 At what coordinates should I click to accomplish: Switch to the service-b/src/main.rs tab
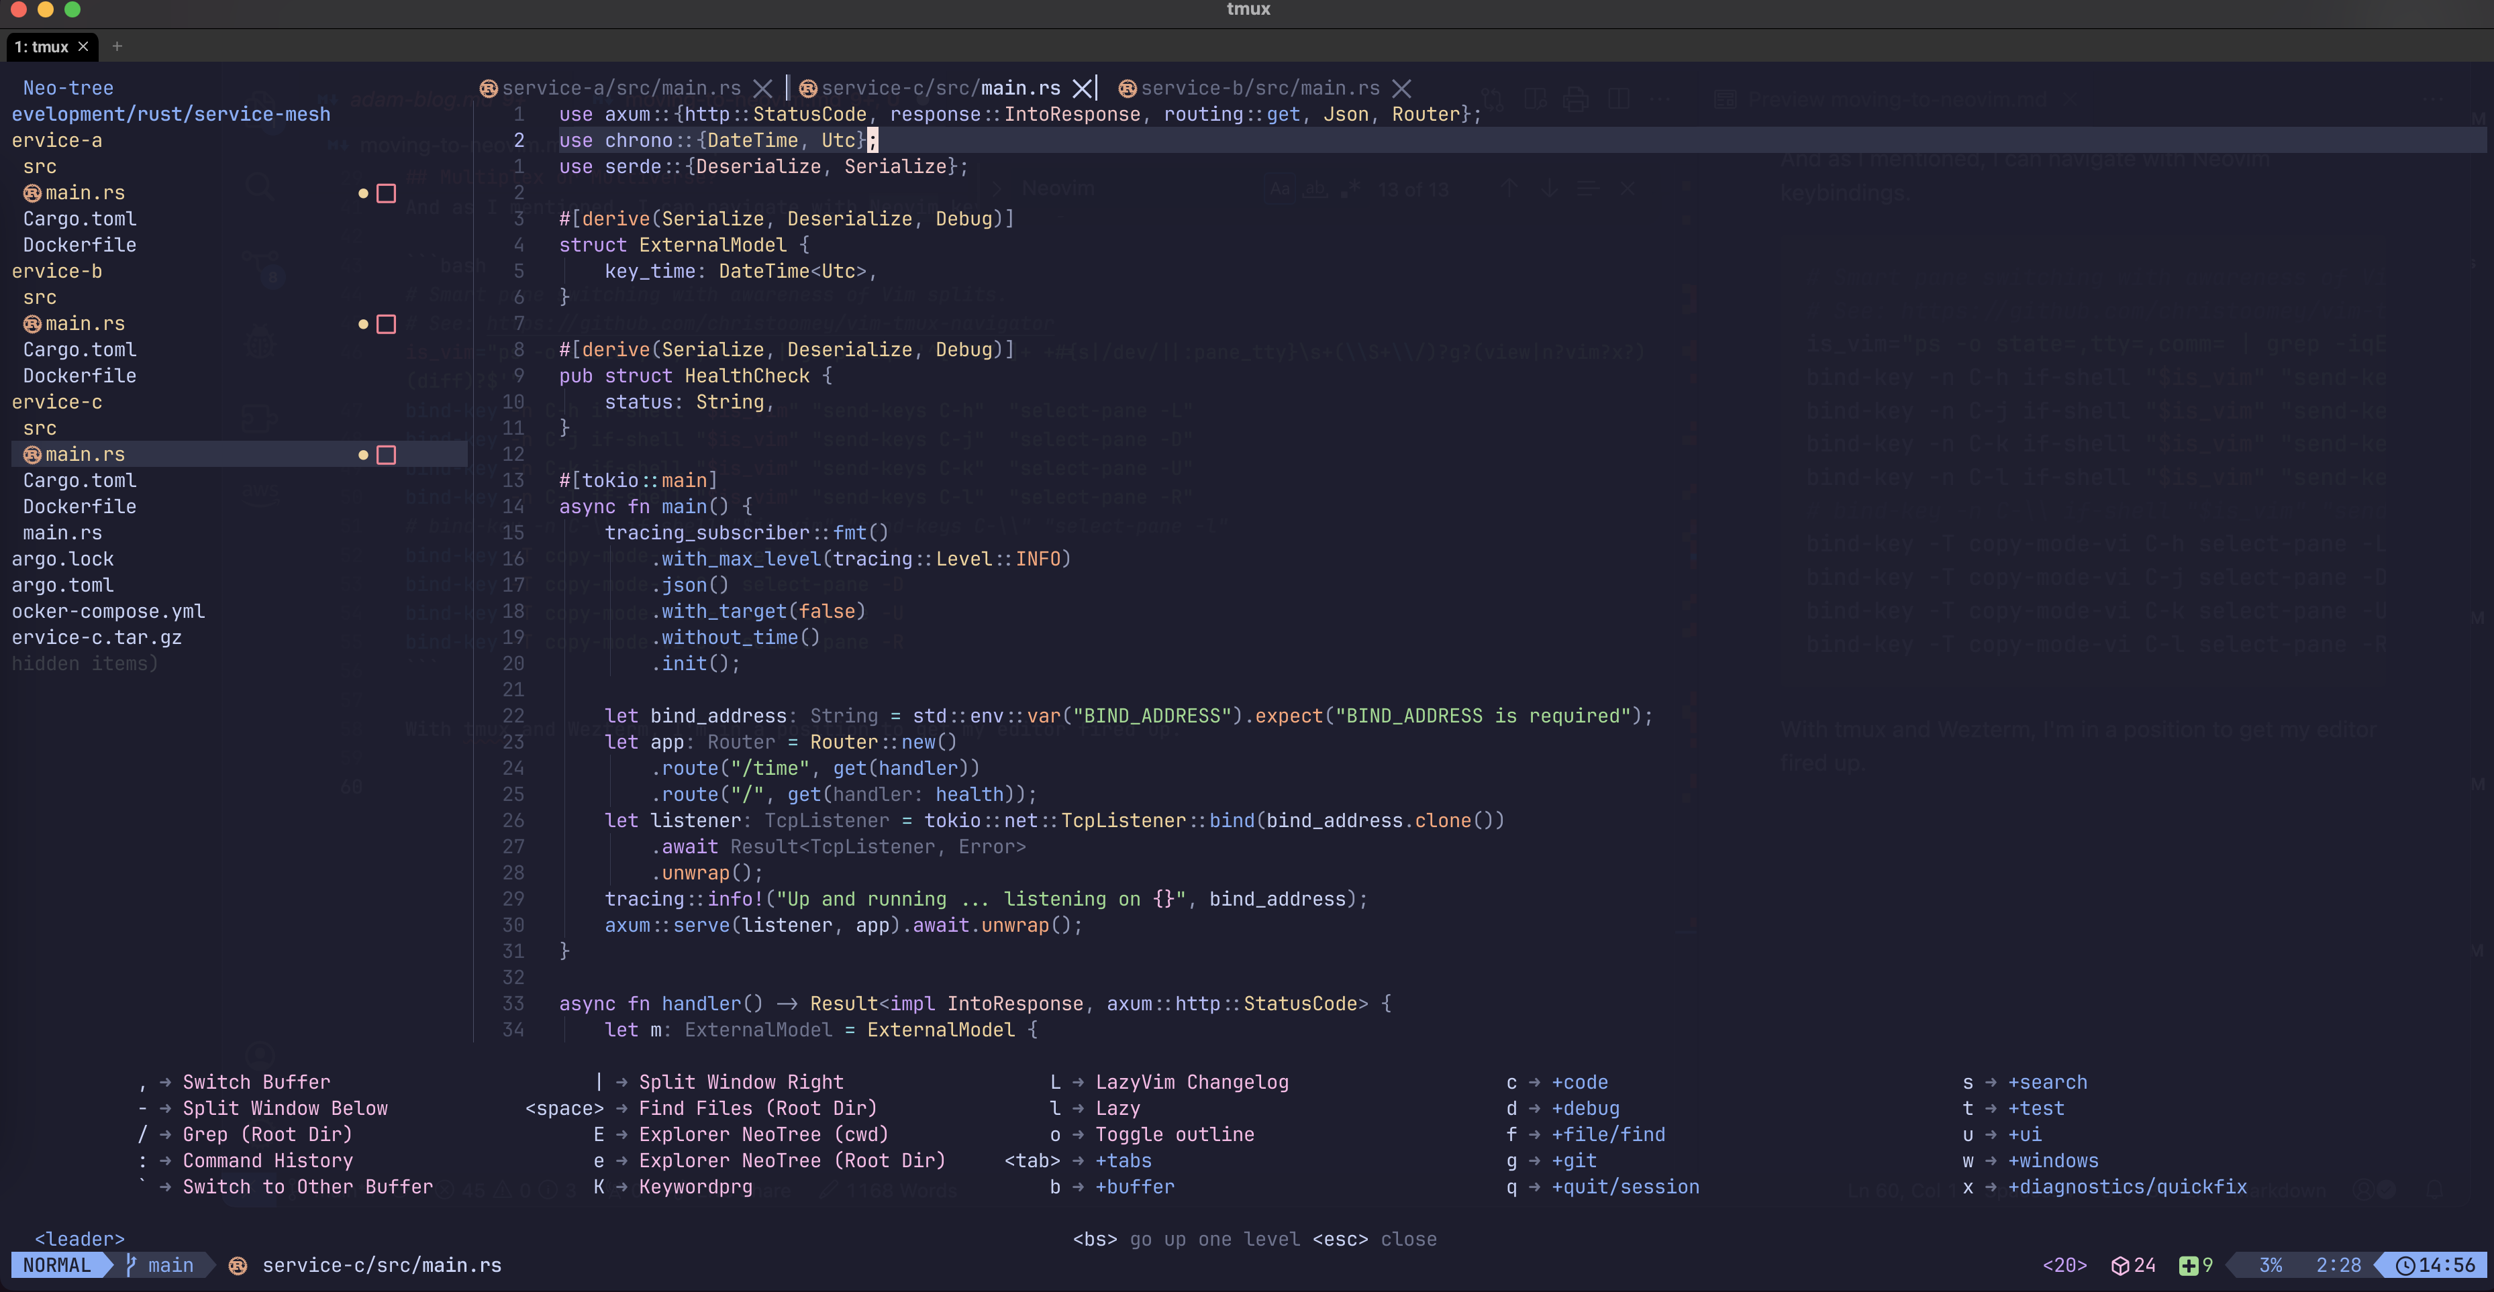tap(1260, 88)
